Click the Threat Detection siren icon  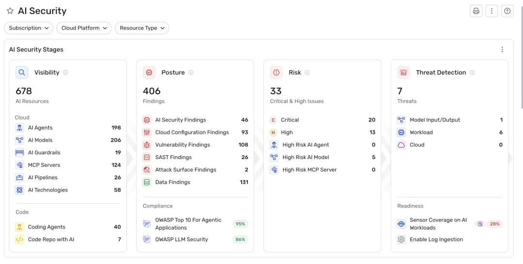[403, 73]
